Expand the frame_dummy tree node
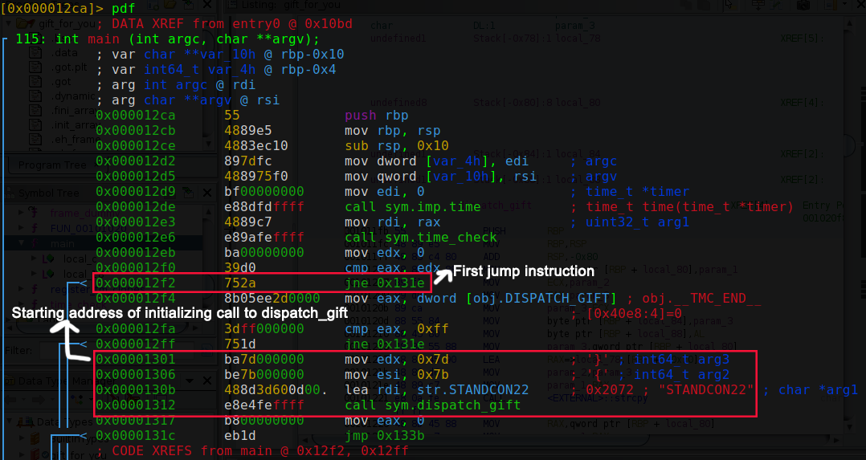 pyautogui.click(x=22, y=213)
